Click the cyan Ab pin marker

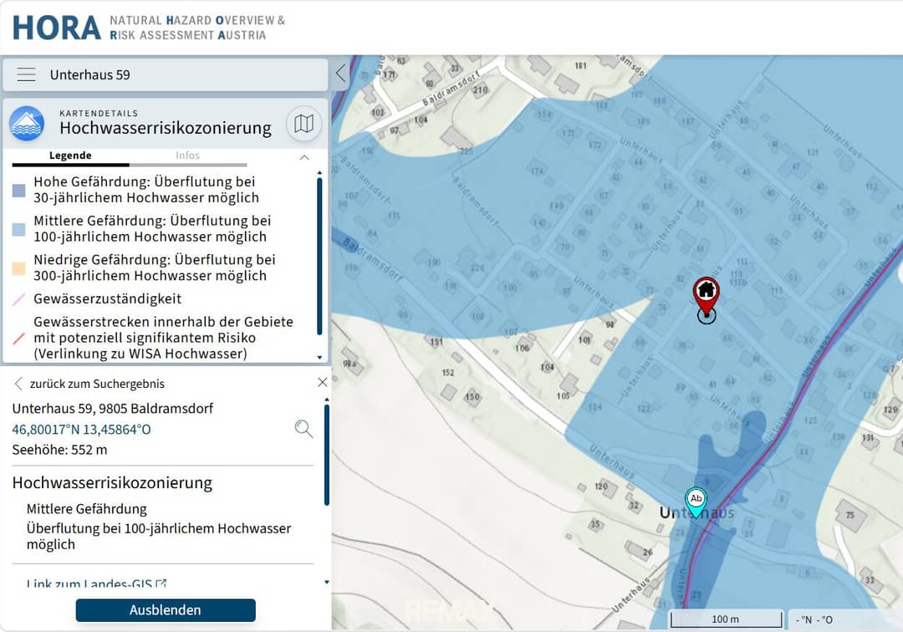click(x=696, y=502)
